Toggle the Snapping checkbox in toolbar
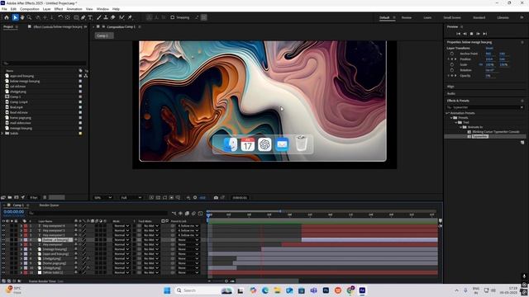This screenshot has width=529, height=297. 173,17
